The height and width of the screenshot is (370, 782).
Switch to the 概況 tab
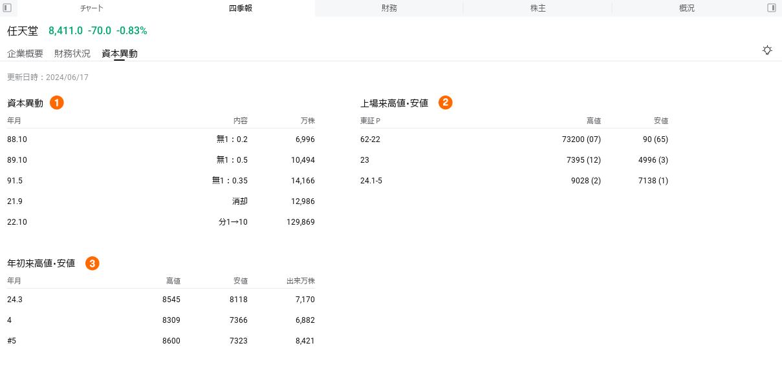tap(687, 8)
